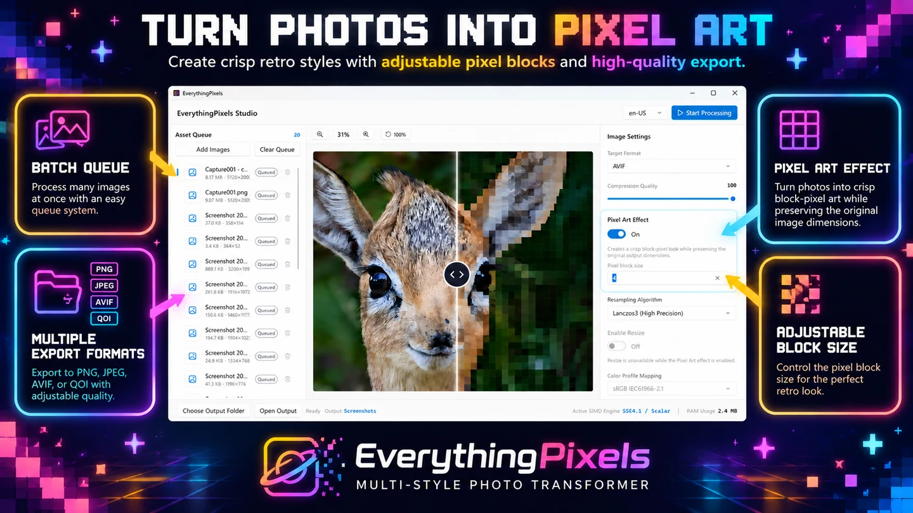Click the Queued badge of the 194.7 KB screenshot
Image resolution: width=913 pixels, height=513 pixels.
(266, 333)
